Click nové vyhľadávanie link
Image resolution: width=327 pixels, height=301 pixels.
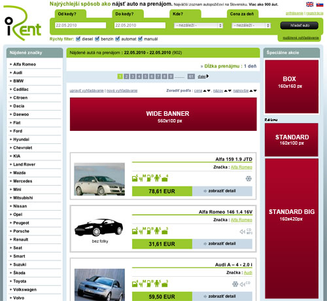tap(122, 91)
